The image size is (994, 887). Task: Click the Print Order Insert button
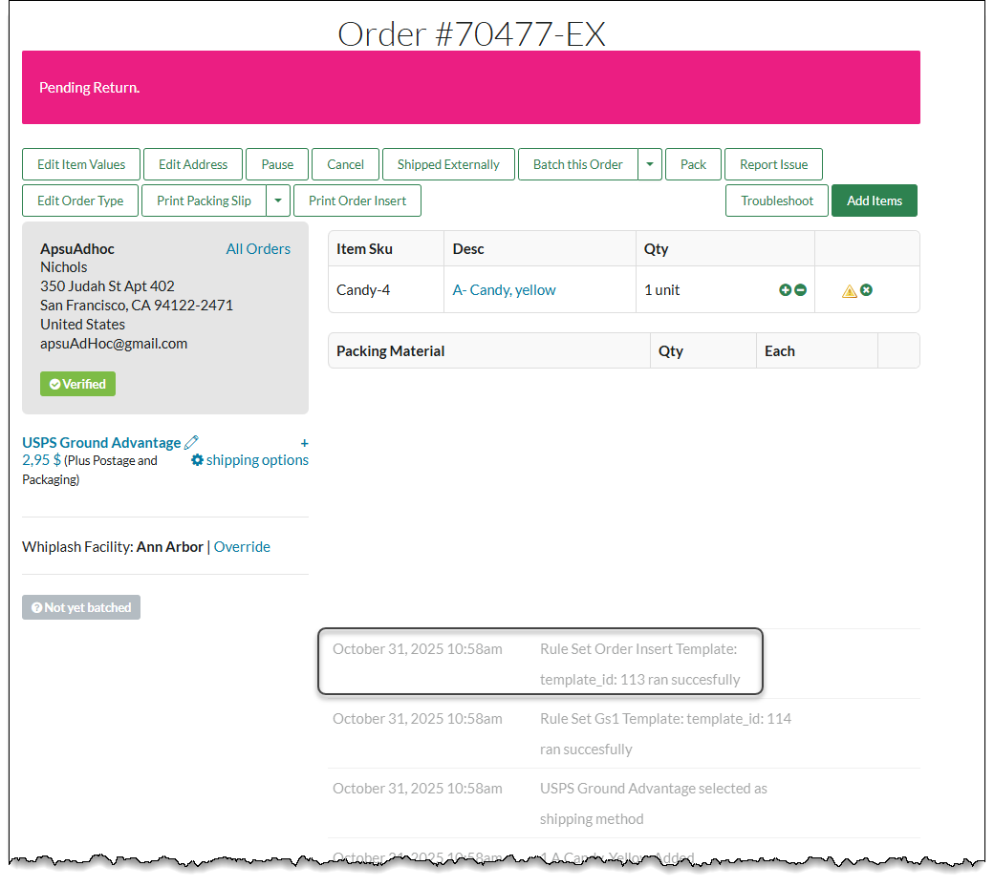[x=357, y=201]
